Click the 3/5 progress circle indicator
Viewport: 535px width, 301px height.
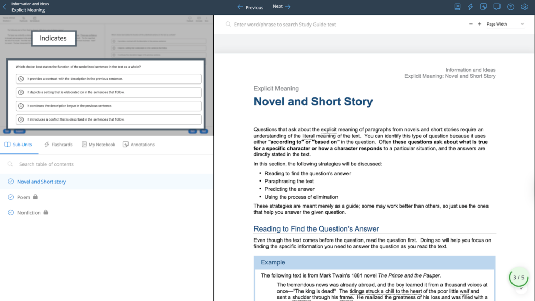[x=518, y=277]
